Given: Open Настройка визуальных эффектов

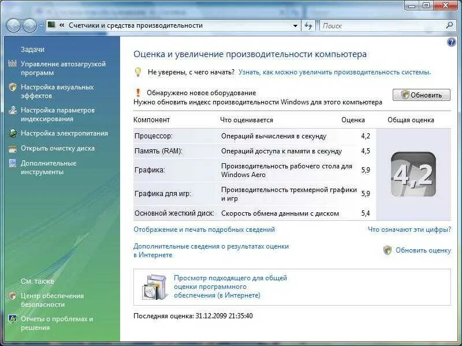Looking at the screenshot, I should tap(57, 92).
